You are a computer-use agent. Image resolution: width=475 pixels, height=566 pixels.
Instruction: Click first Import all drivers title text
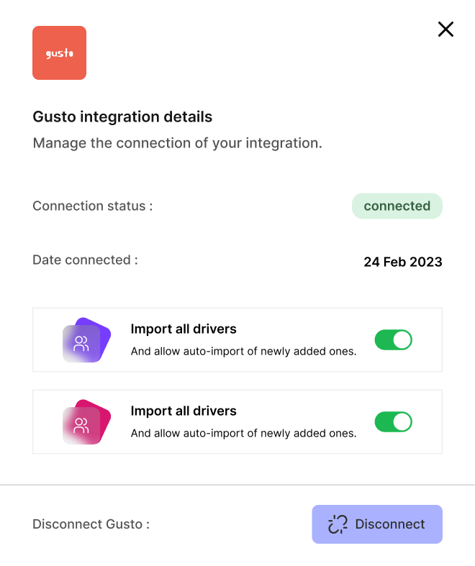point(184,329)
